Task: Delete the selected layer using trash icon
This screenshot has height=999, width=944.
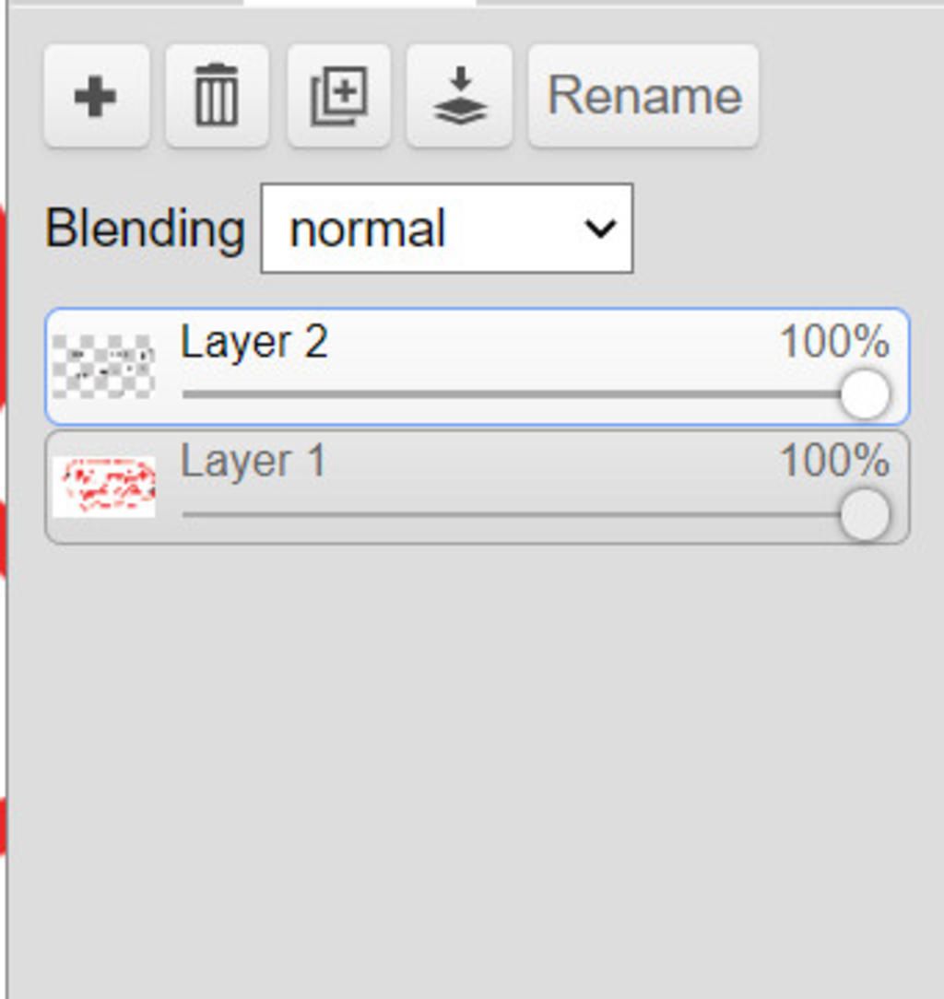Action: point(217,96)
